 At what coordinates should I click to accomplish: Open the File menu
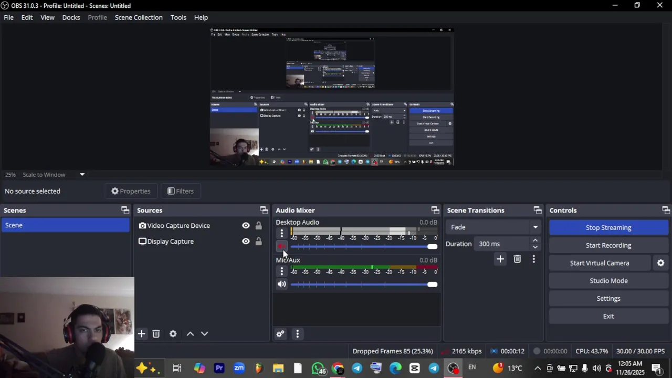click(x=9, y=17)
